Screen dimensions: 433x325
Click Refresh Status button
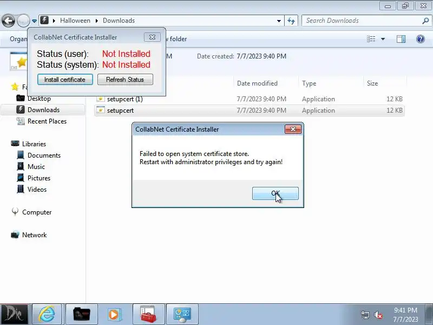(125, 80)
